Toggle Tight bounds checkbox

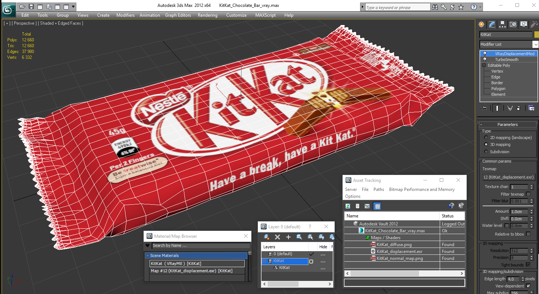click(528, 265)
